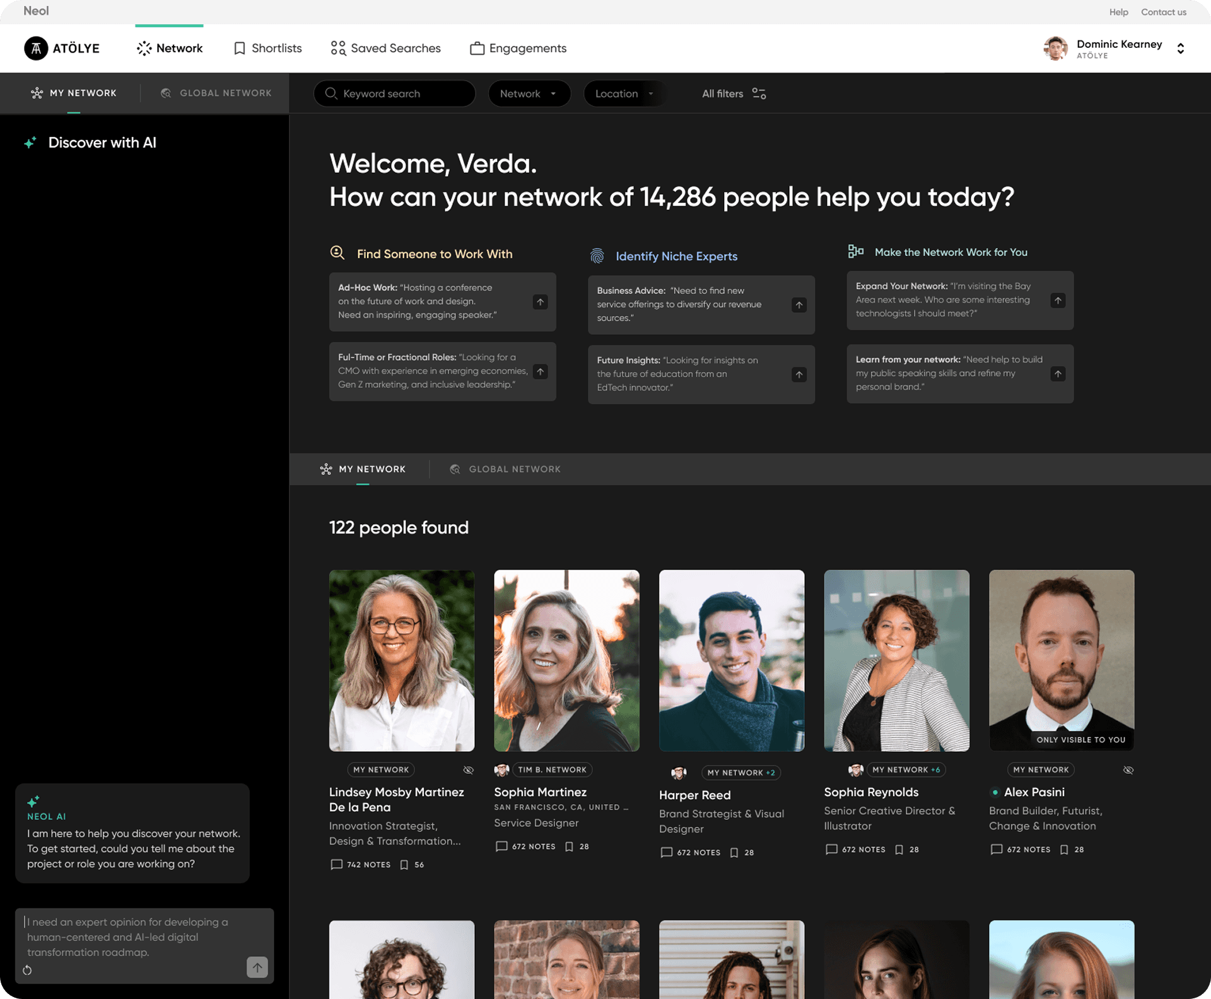Toggle visibility eye on Lindsey Mosby card
Image resolution: width=1211 pixels, height=999 pixels.
[x=468, y=770]
